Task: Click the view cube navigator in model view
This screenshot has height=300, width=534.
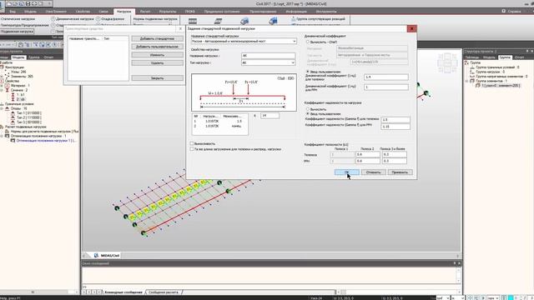Action: (447, 62)
